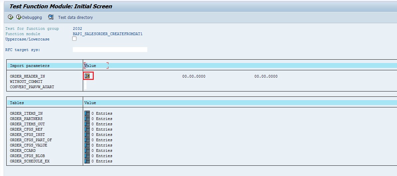
Task: Open the ORDER_ITEMS_OUT table icon
Action: [x=87, y=124]
